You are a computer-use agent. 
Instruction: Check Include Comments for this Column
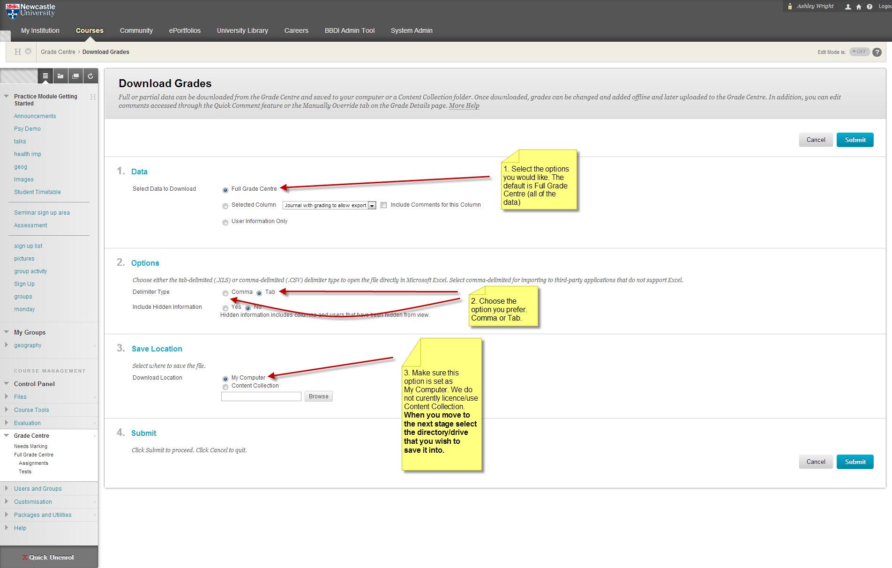coord(384,205)
